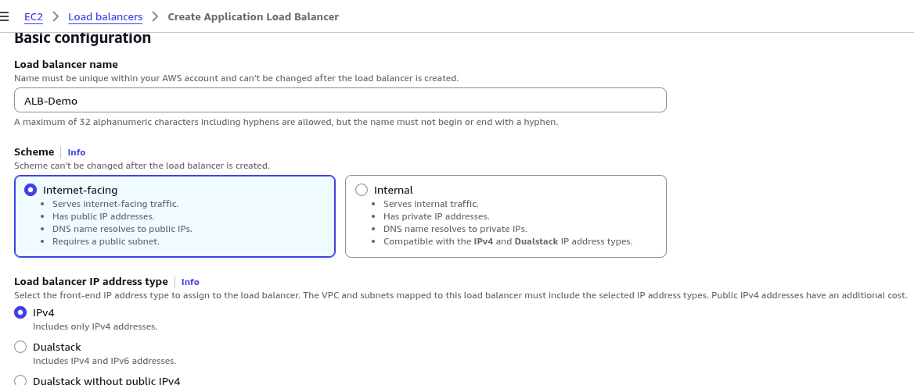Click 'Includes IPv4 and IPv6 addresses' description

click(104, 361)
